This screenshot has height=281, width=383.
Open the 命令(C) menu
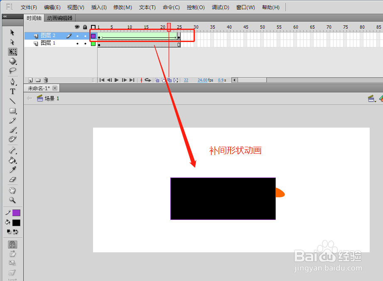tap(171, 7)
